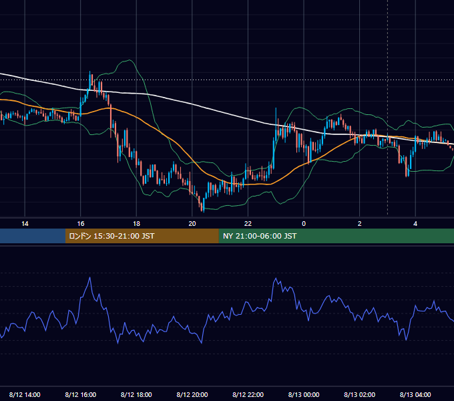Click hour label 0 on the price chart axis
The height and width of the screenshot is (401, 454).
tap(304, 224)
